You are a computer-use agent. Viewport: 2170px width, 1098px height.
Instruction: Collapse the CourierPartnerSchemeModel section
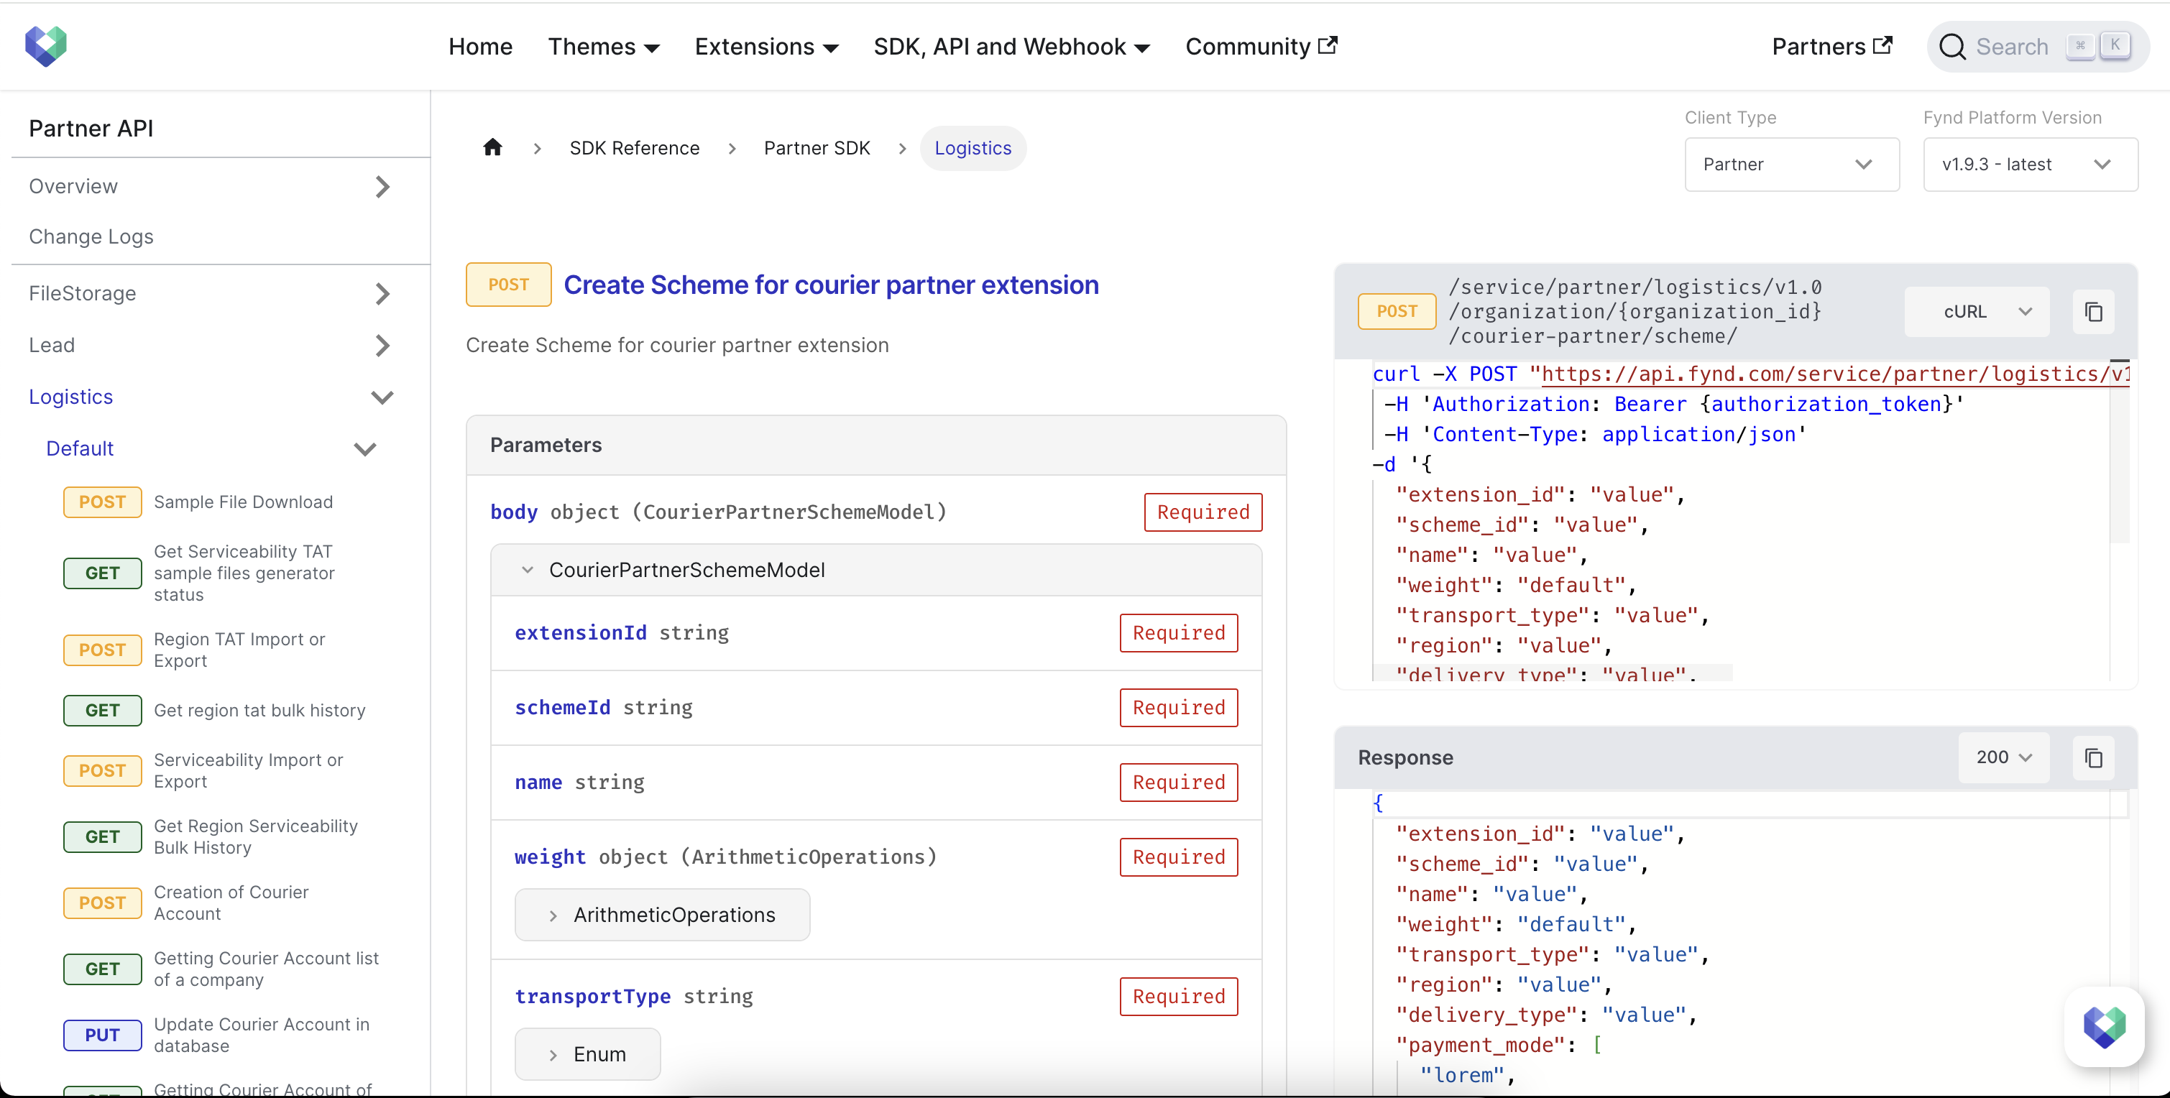pos(528,570)
